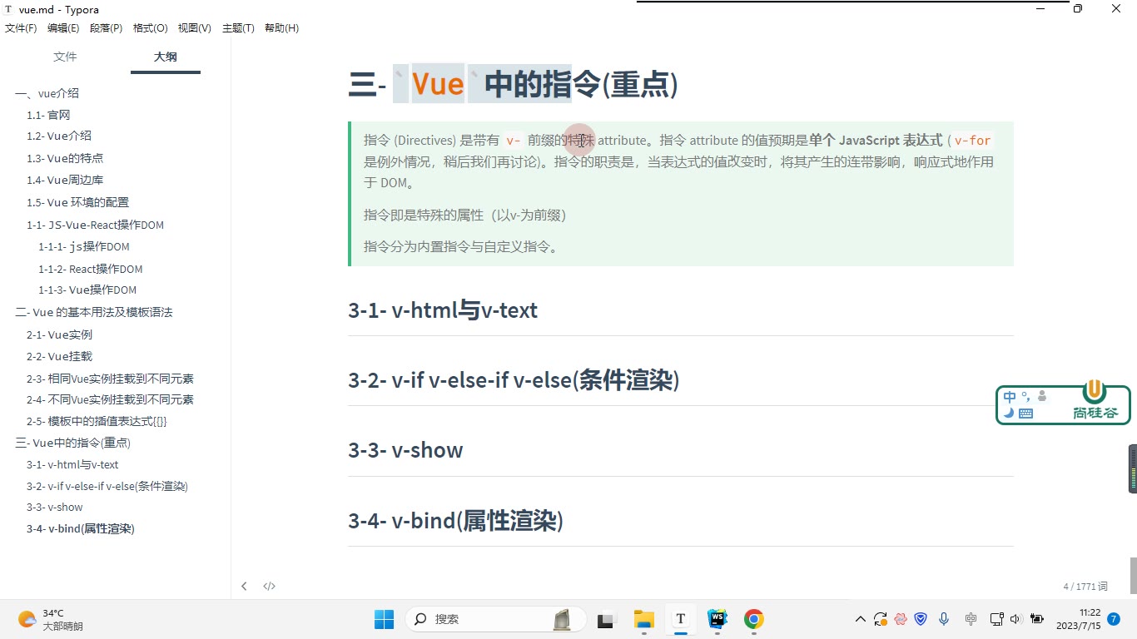Open the 视图(V) menu
The width and height of the screenshot is (1137, 639).
pos(194,28)
